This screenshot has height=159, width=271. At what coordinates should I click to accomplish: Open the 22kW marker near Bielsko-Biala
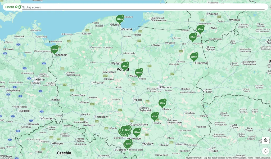[x=128, y=144]
